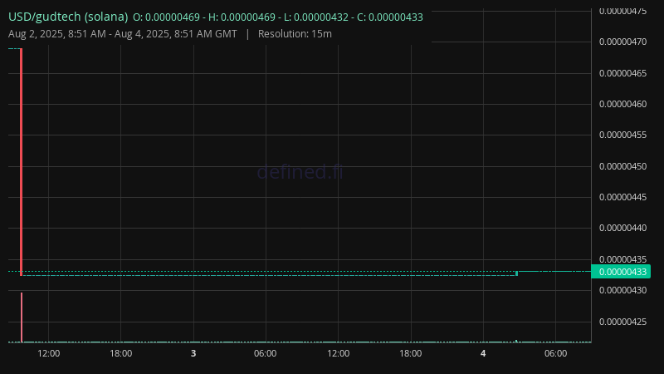Viewport: 664px width, 374px height.
Task: Click the large red candlestick near chart start
Action: click(22, 162)
